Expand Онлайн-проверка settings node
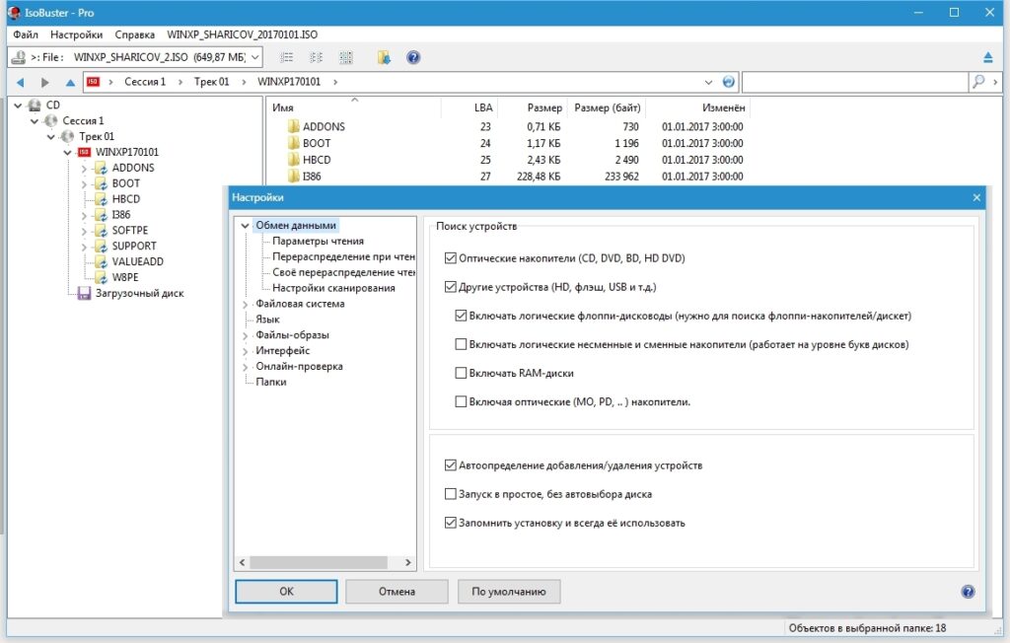The height and width of the screenshot is (643, 1010). 245,367
